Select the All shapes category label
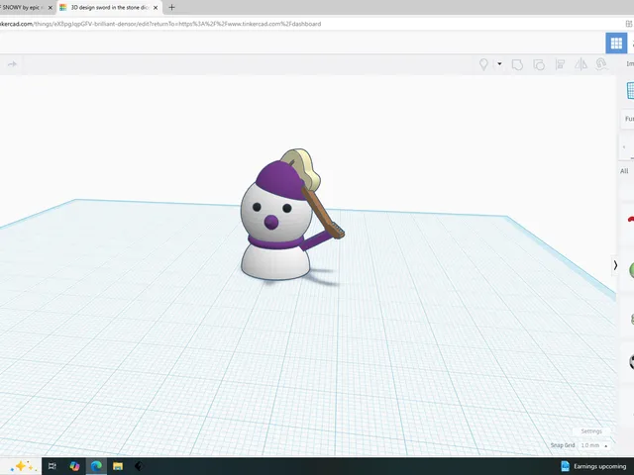The image size is (634, 475). [624, 171]
